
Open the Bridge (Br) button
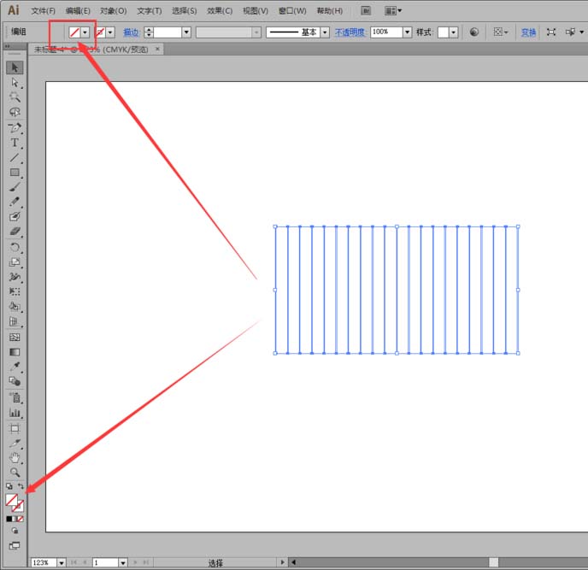(x=366, y=10)
